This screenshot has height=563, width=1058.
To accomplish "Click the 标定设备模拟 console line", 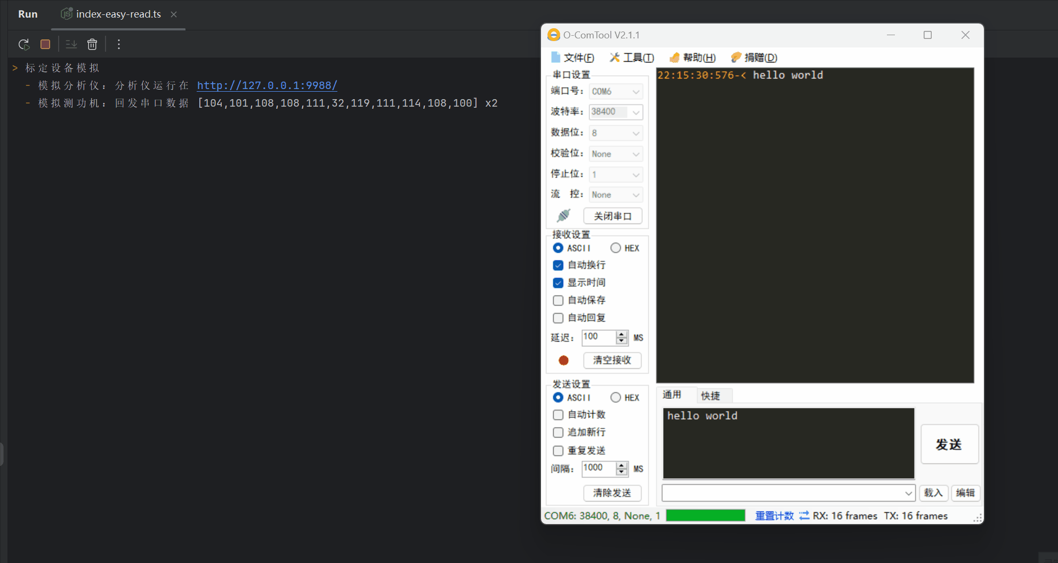I will click(62, 68).
